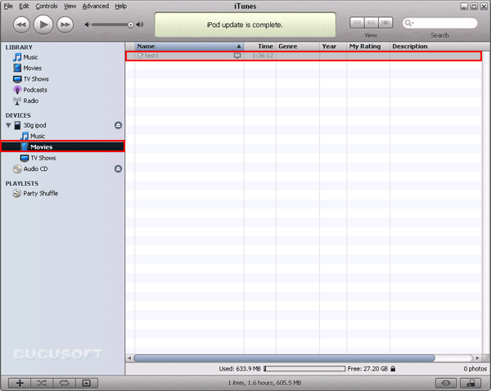This screenshot has width=491, height=391.
Task: Toggle repeat mode in the bottom bar
Action: point(64,382)
